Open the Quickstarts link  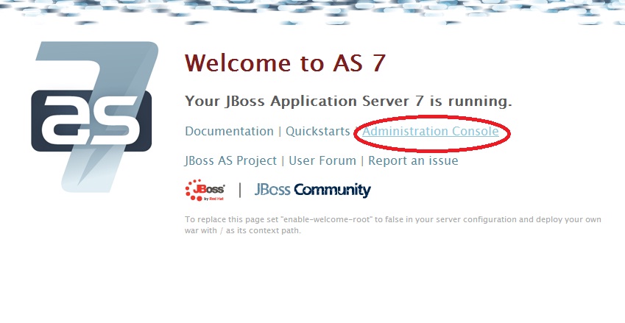coord(318,132)
